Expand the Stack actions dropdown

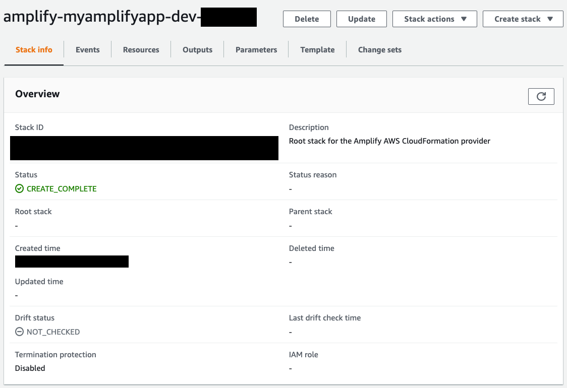tap(435, 19)
